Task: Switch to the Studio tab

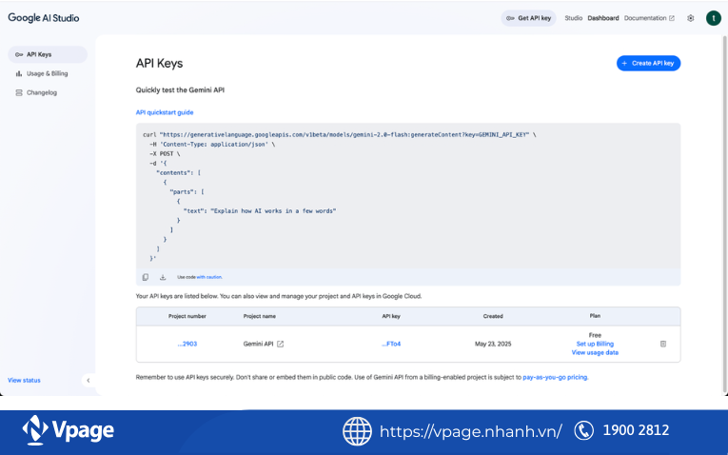Action: [574, 18]
